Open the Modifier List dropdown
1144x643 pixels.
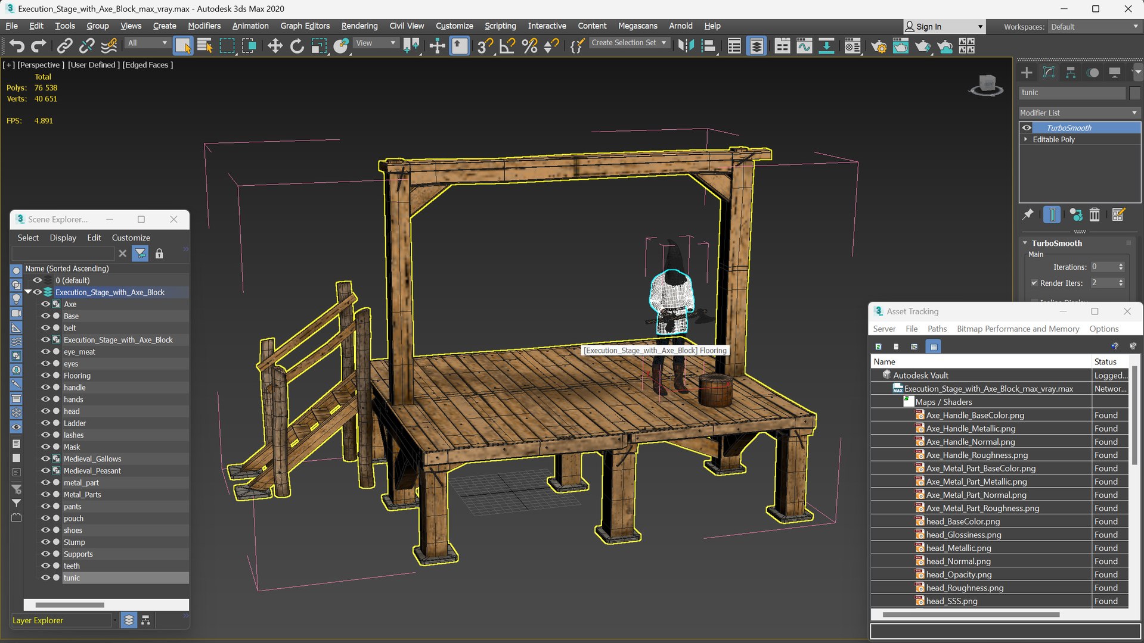pyautogui.click(x=1079, y=113)
